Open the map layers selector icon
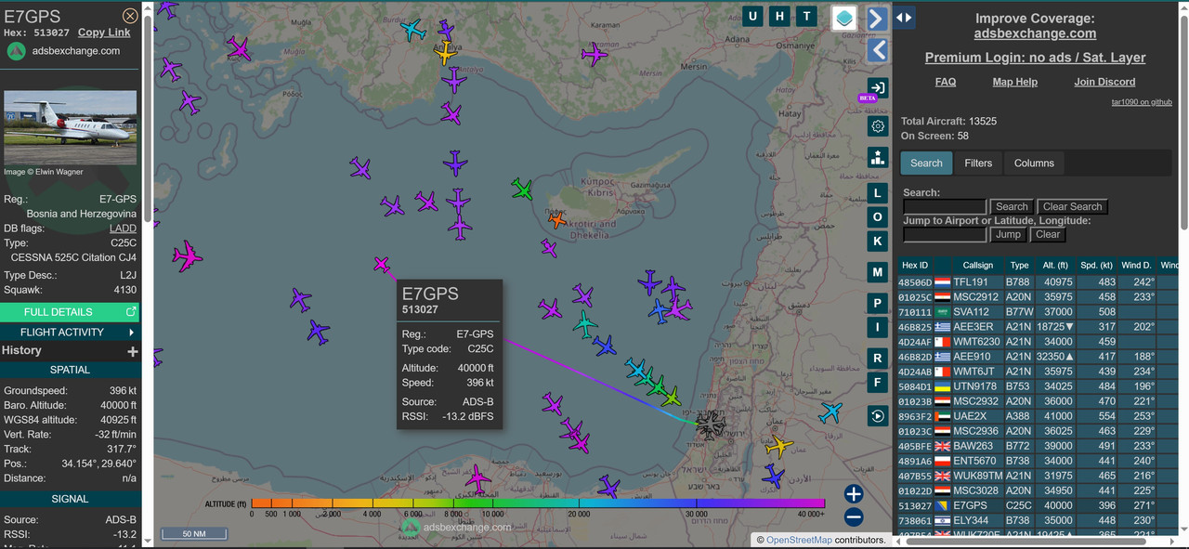This screenshot has width=1189, height=549. (843, 18)
